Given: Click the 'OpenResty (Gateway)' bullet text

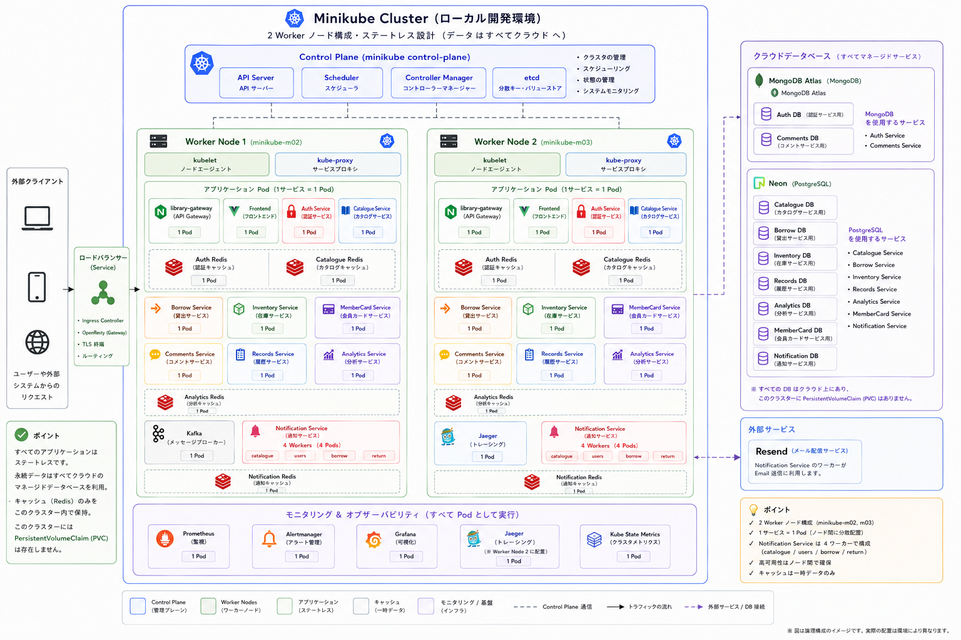Looking at the screenshot, I should pos(104,332).
